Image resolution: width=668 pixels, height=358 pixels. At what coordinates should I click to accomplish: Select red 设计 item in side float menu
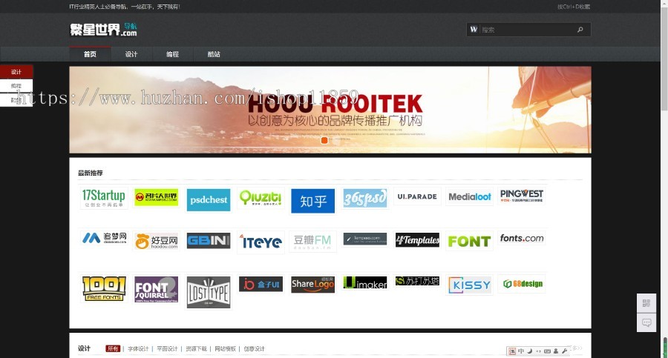pyautogui.click(x=16, y=71)
